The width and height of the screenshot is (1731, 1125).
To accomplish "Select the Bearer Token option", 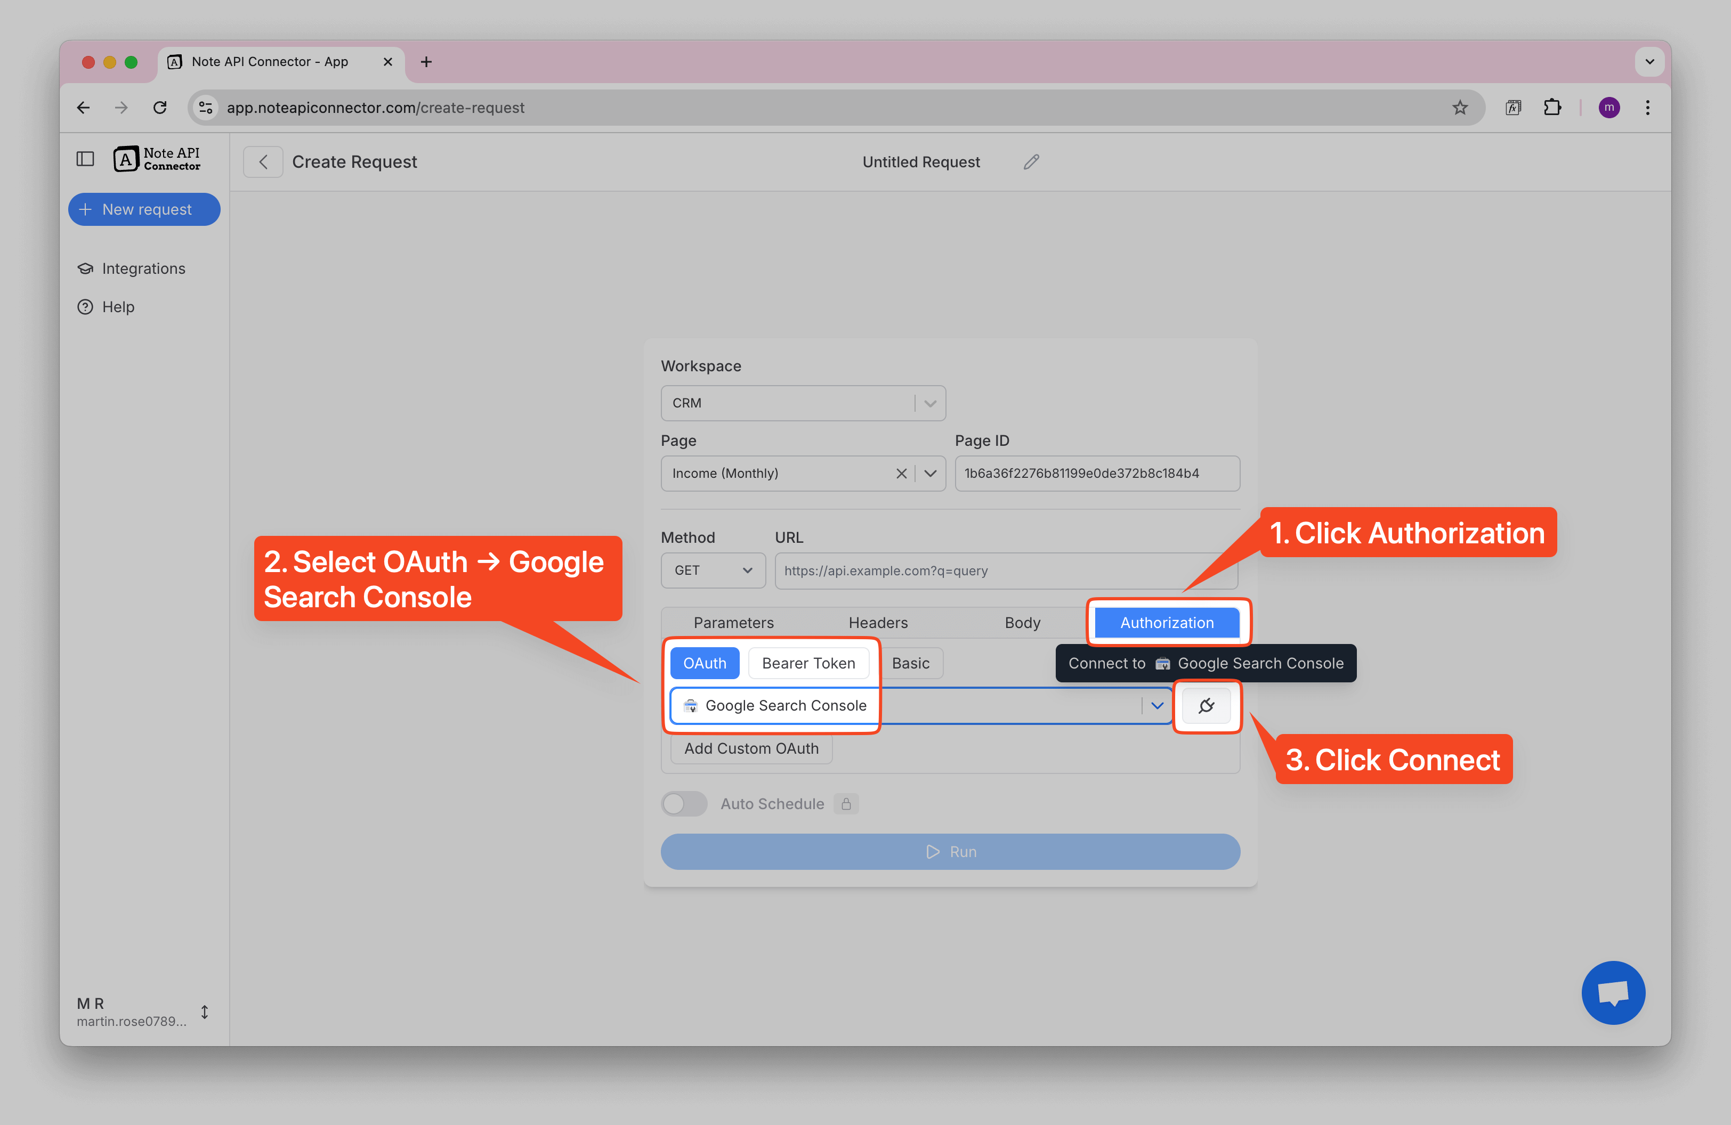I will (x=808, y=664).
